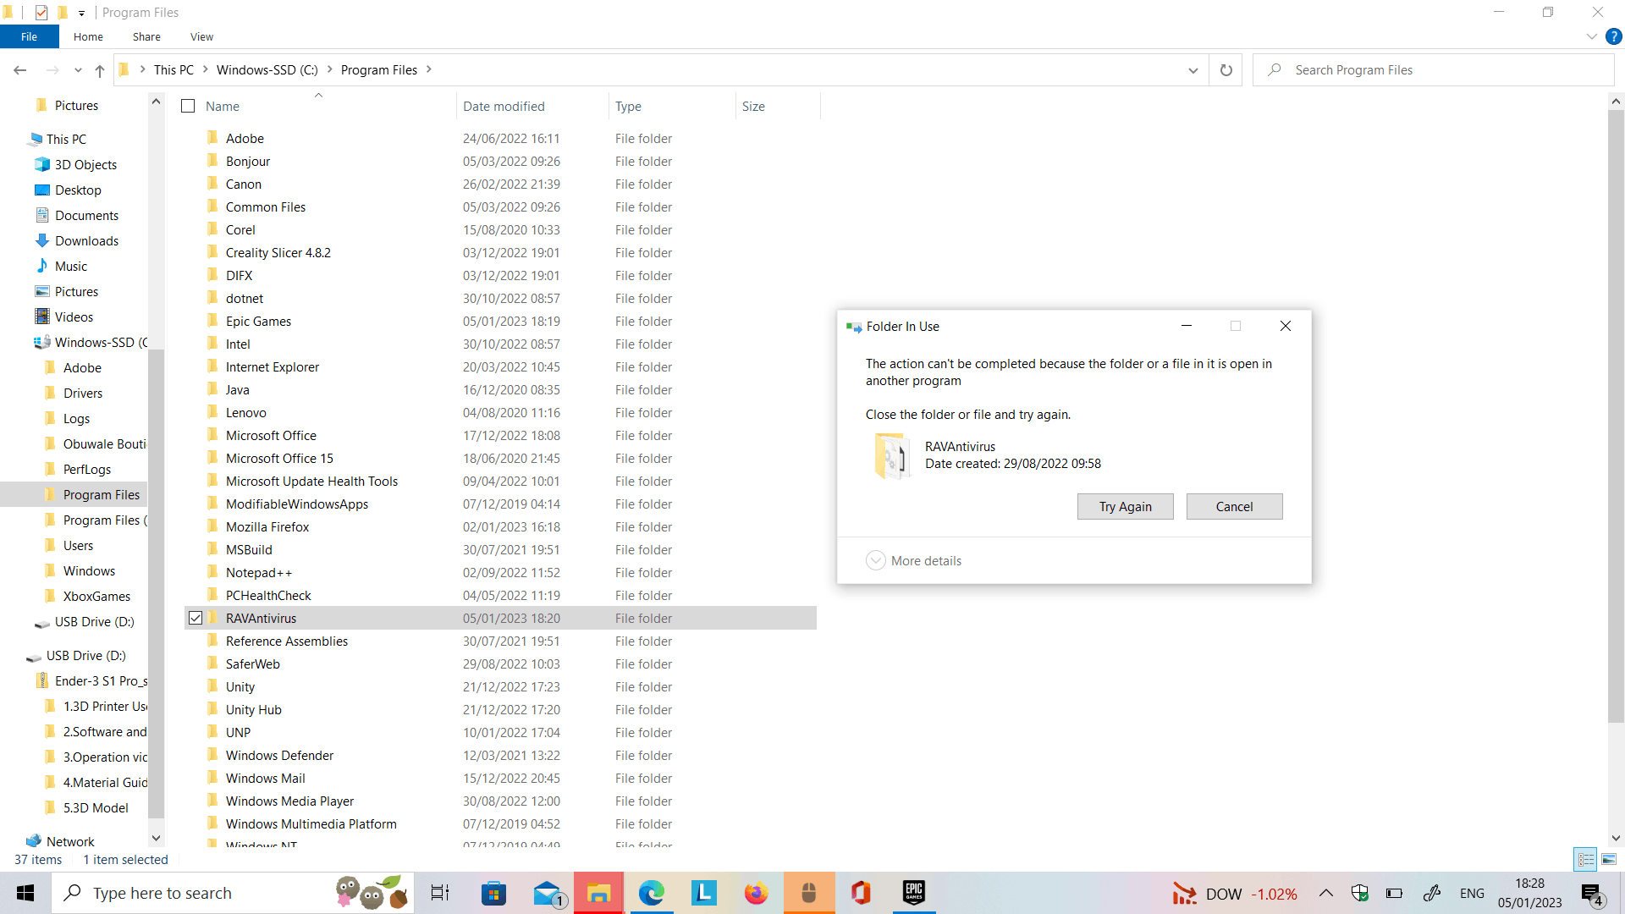Image resolution: width=1625 pixels, height=914 pixels.
Task: Click Cancel in Folder In Use dialog
Action: pos(1234,506)
